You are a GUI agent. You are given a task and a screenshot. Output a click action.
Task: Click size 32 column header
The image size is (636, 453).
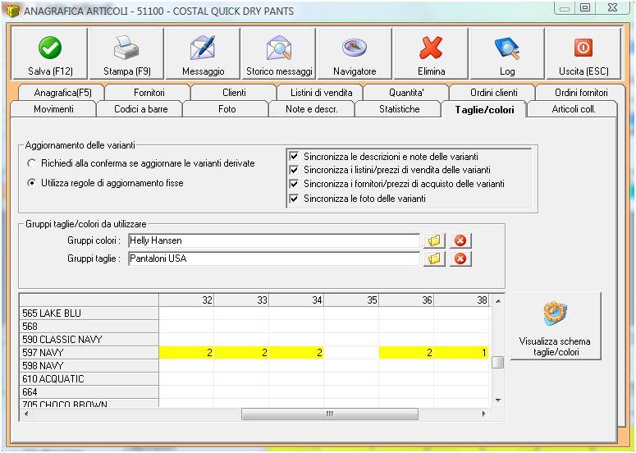coord(186,300)
